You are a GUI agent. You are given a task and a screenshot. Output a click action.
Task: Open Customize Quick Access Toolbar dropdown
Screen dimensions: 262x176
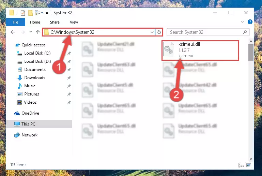coord(47,13)
